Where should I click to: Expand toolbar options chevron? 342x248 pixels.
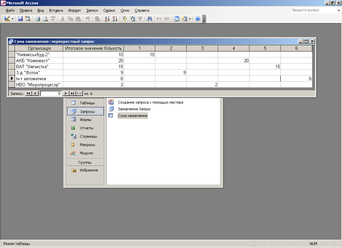204,19
